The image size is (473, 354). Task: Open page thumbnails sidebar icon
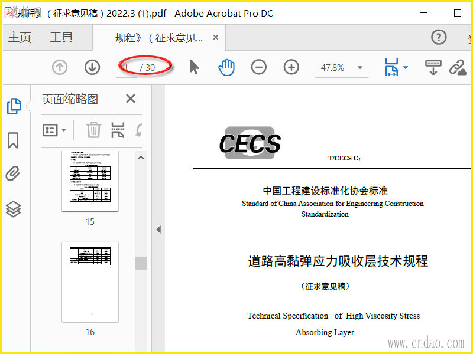[14, 106]
